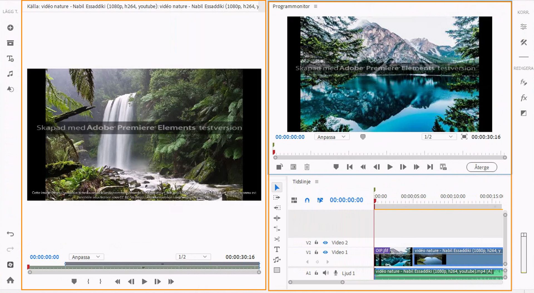Click the trash delete icon in Program monitor
Viewport: 534px width, 293px height.
307,167
